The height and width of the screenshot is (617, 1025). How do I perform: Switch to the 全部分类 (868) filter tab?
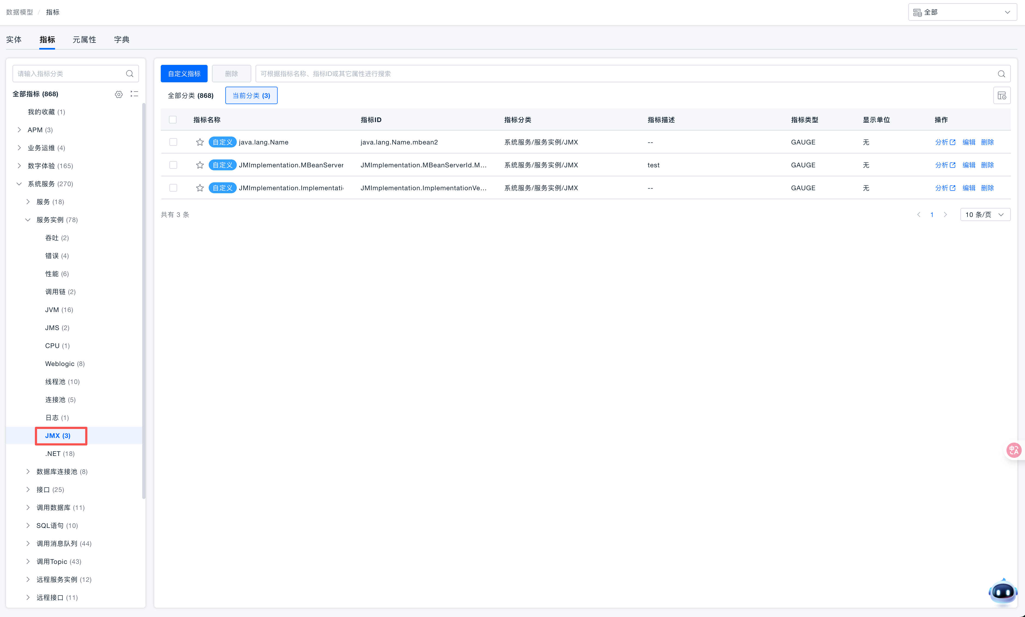point(191,96)
